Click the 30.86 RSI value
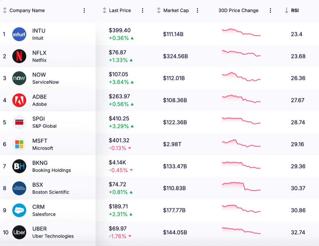Screen dimensions: 319x246 click(298, 210)
